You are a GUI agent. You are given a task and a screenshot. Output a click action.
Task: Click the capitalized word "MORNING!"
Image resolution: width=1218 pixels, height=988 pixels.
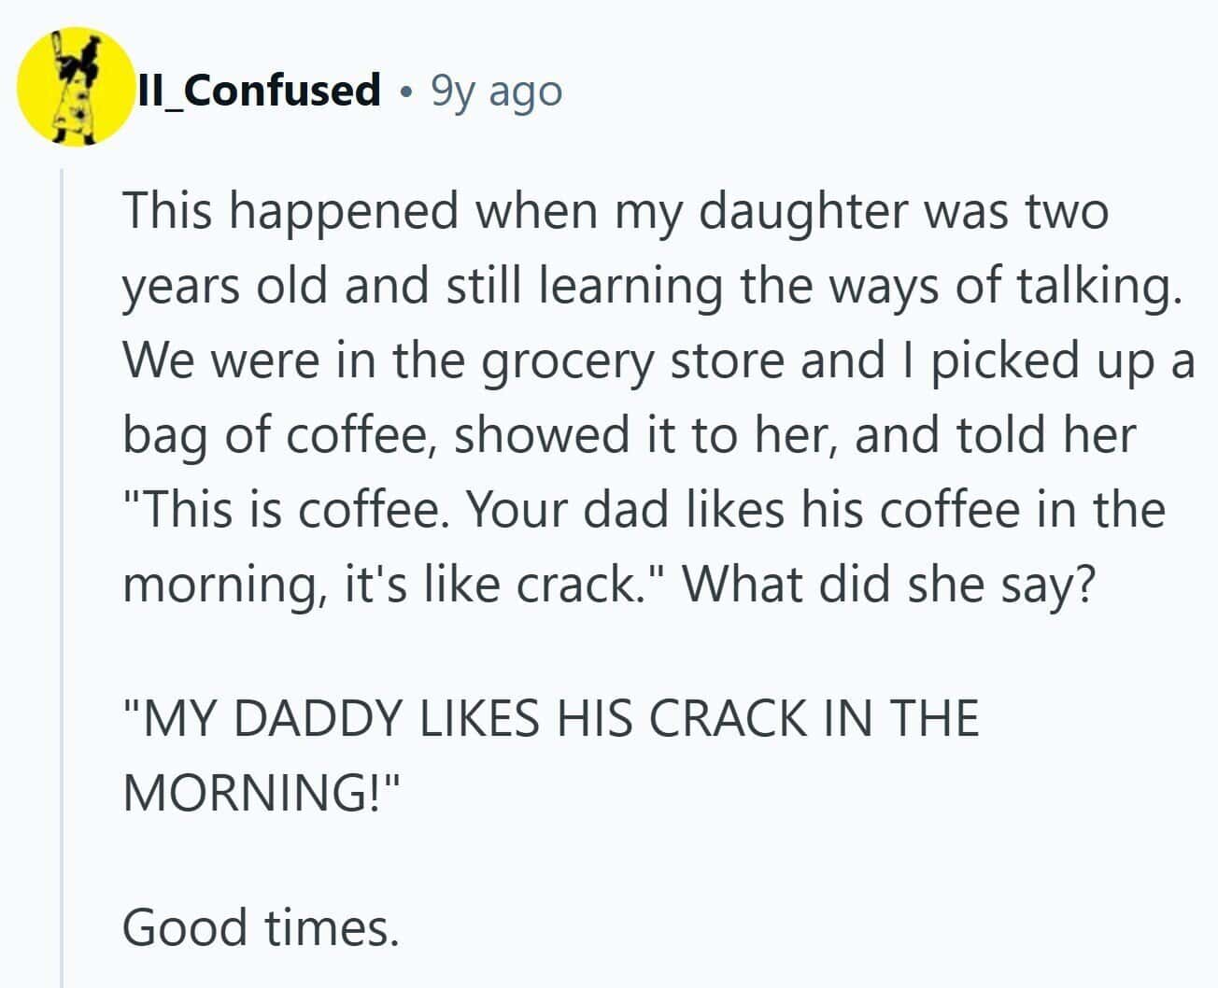(261, 792)
